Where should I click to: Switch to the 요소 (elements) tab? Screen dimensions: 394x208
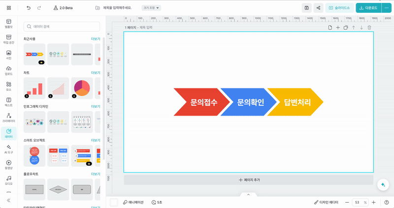tap(8, 86)
